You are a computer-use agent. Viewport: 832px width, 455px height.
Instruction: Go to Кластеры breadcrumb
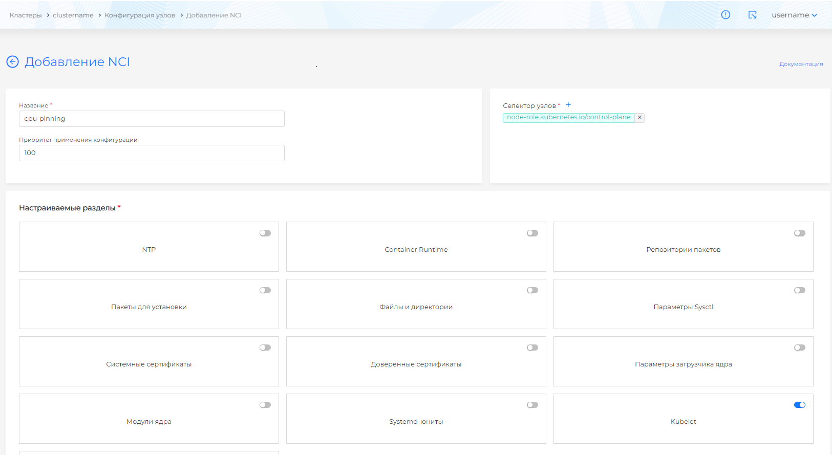coord(26,15)
